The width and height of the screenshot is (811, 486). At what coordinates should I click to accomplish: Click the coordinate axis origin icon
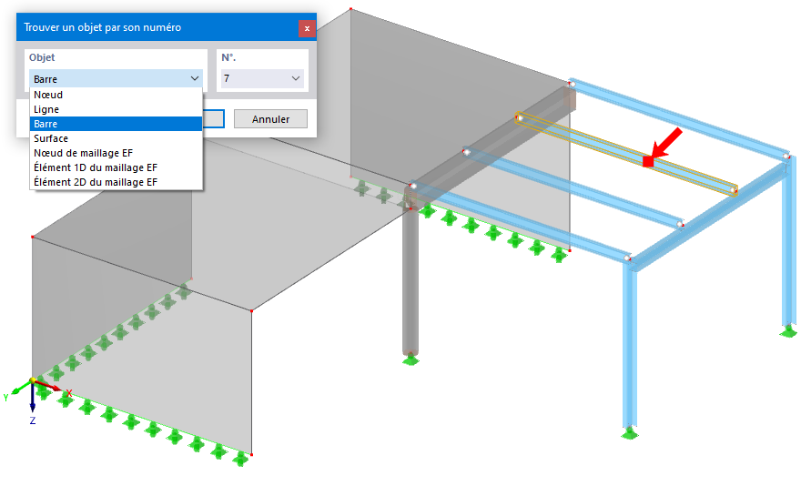tap(33, 381)
